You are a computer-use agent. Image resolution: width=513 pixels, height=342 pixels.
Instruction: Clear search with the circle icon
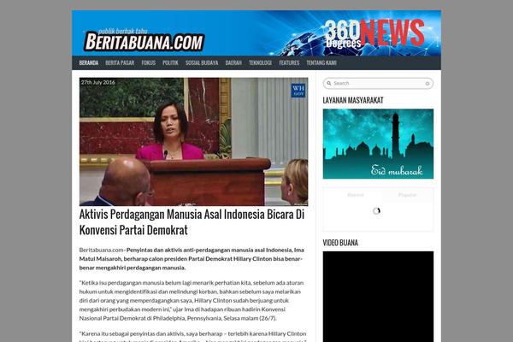[427, 84]
